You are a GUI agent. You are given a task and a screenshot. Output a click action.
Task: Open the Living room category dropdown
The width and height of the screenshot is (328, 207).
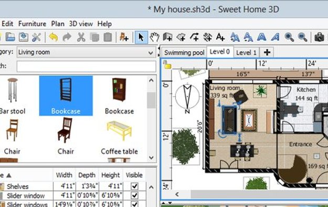click(86, 52)
